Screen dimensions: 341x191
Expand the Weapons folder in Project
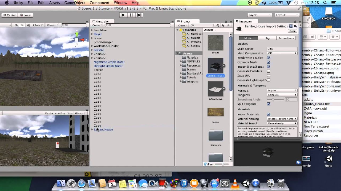[x=181, y=81]
